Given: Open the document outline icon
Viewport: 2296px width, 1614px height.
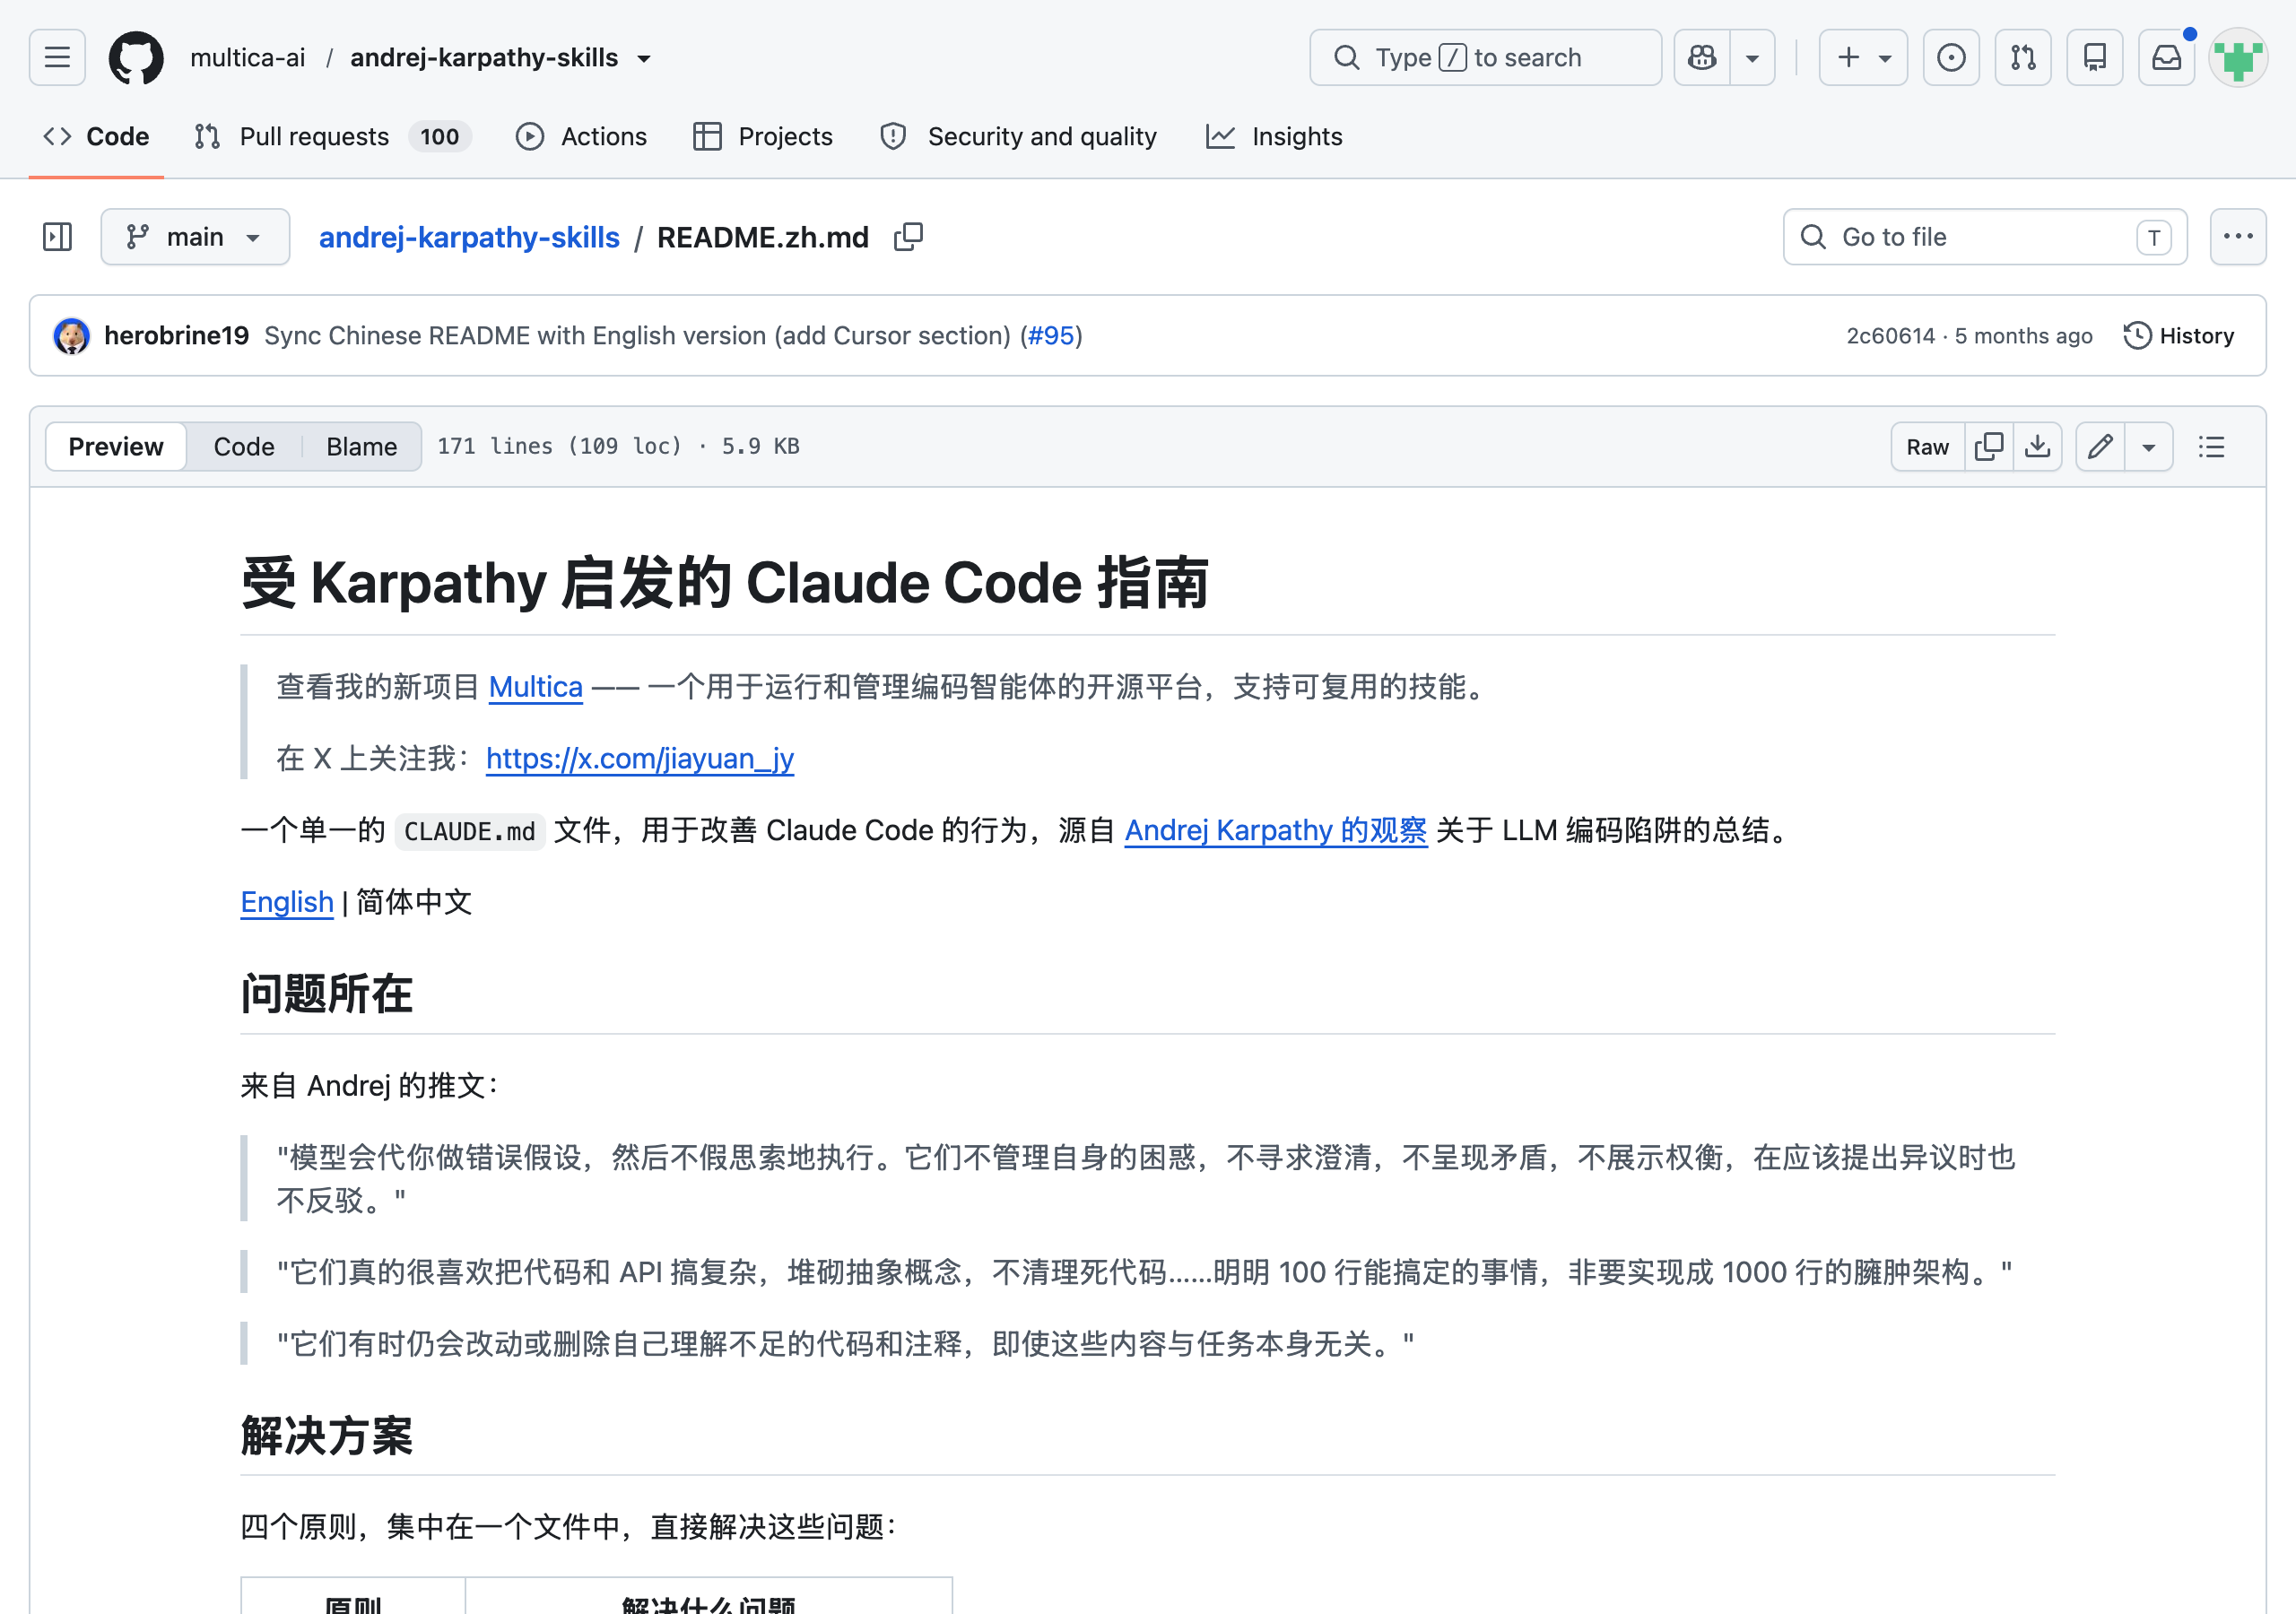Looking at the screenshot, I should [x=2211, y=446].
